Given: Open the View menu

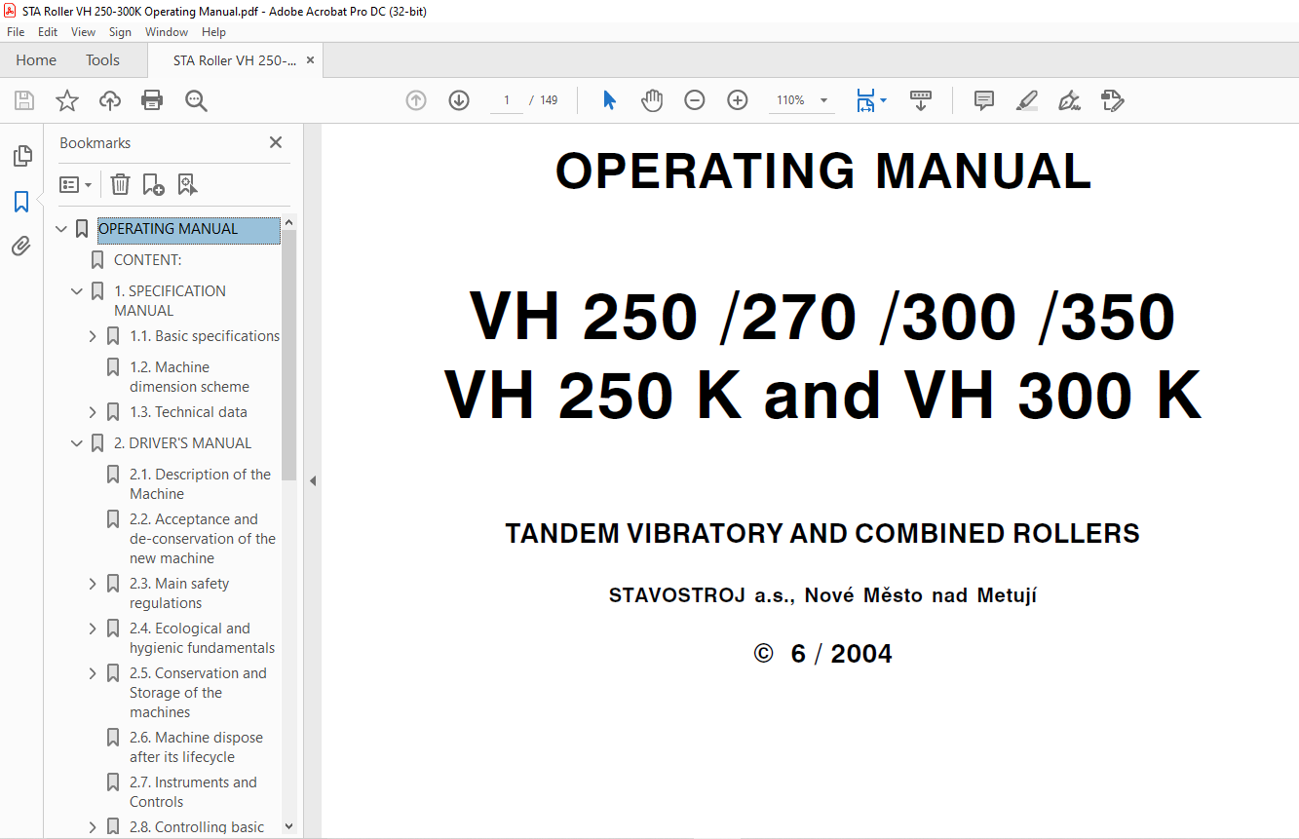Looking at the screenshot, I should (x=83, y=32).
